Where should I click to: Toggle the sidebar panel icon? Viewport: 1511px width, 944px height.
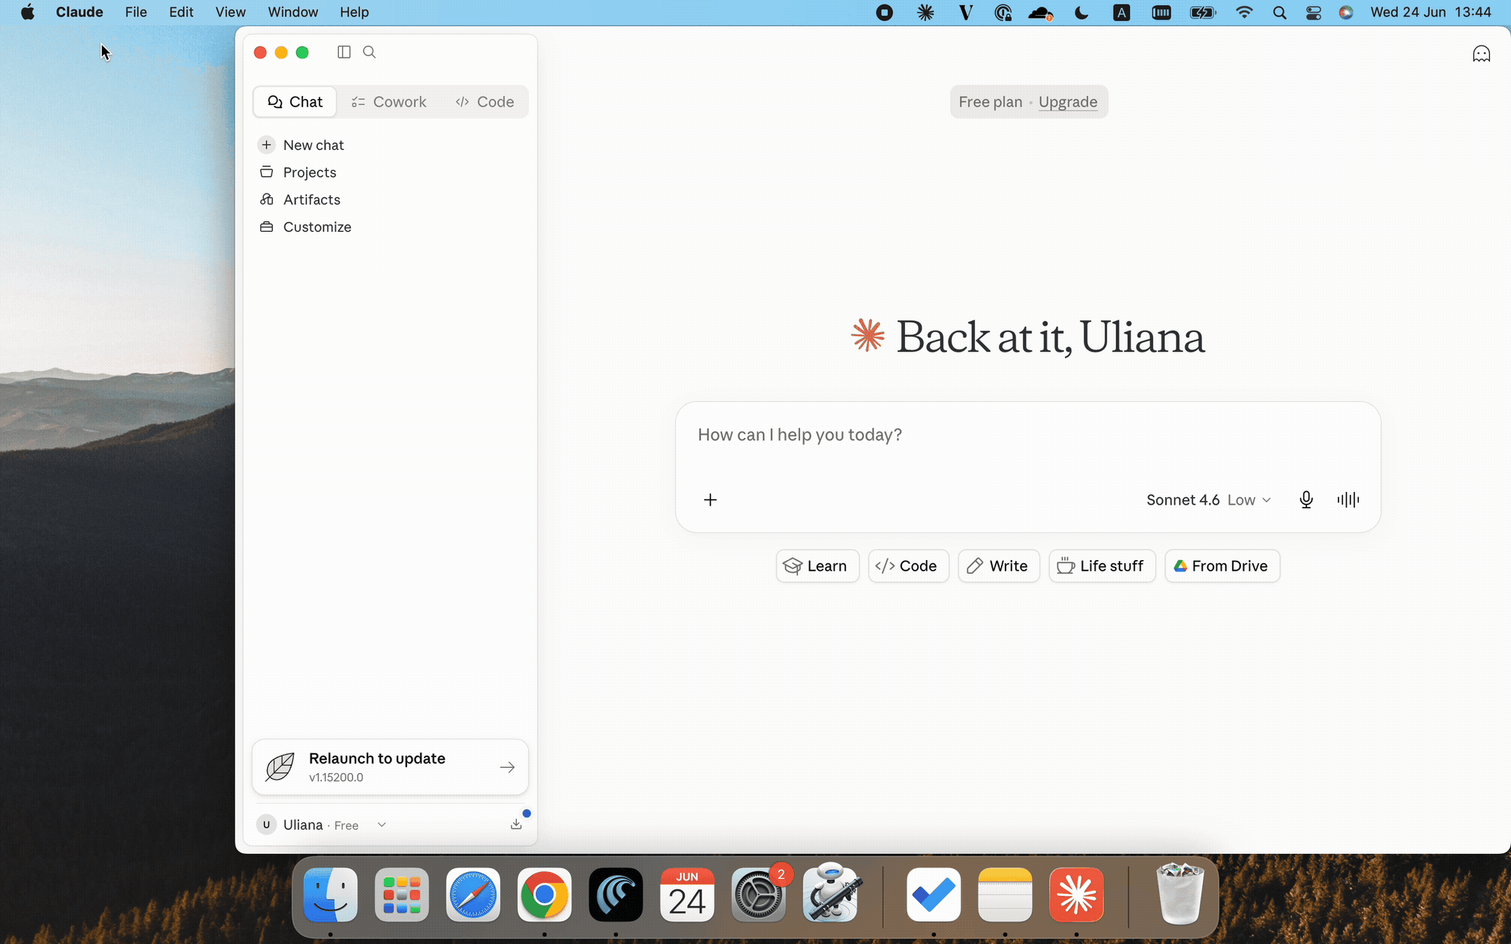(343, 52)
